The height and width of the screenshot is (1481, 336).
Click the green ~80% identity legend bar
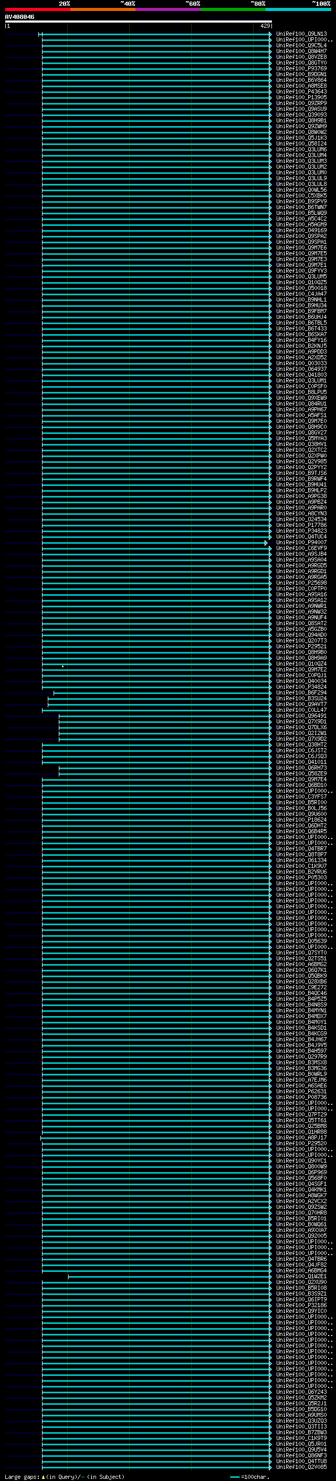click(233, 9)
